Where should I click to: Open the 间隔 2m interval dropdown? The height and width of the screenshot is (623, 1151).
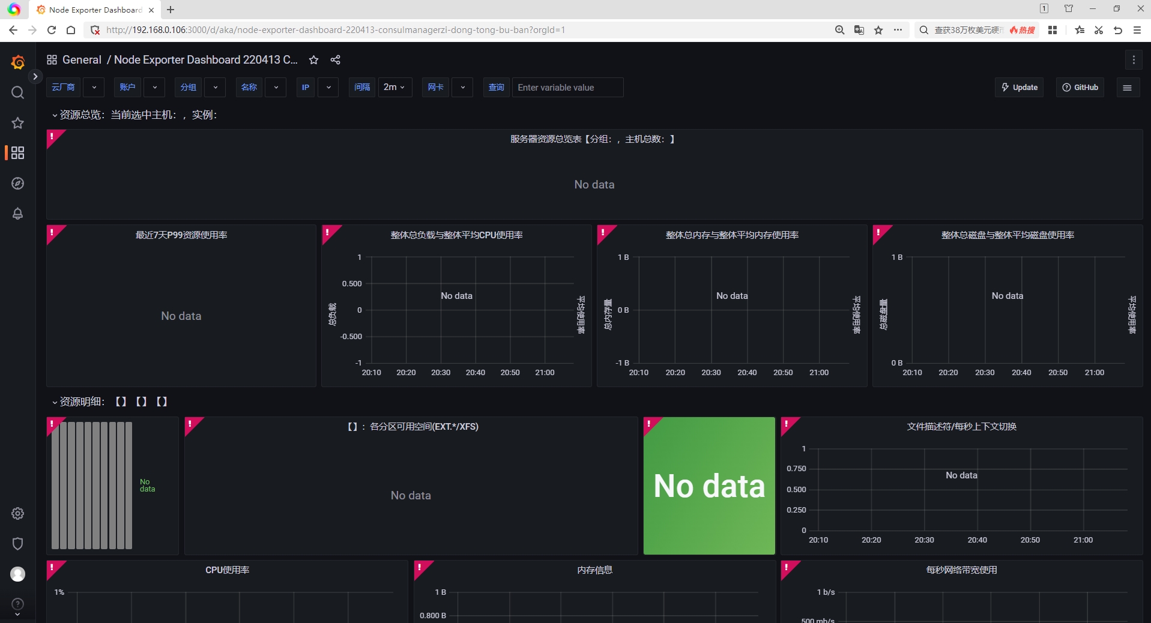click(394, 88)
